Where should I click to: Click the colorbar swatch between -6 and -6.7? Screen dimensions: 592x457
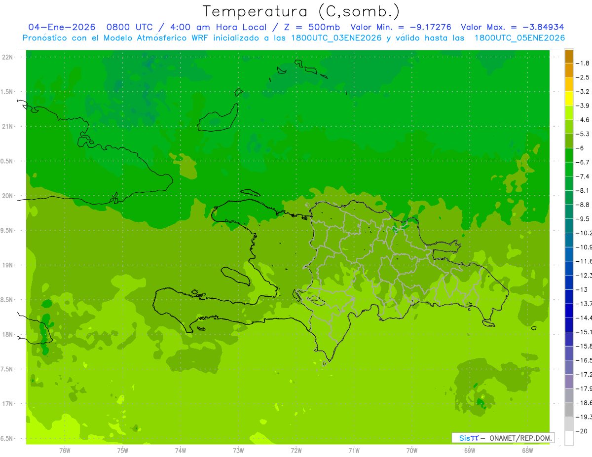(x=569, y=155)
